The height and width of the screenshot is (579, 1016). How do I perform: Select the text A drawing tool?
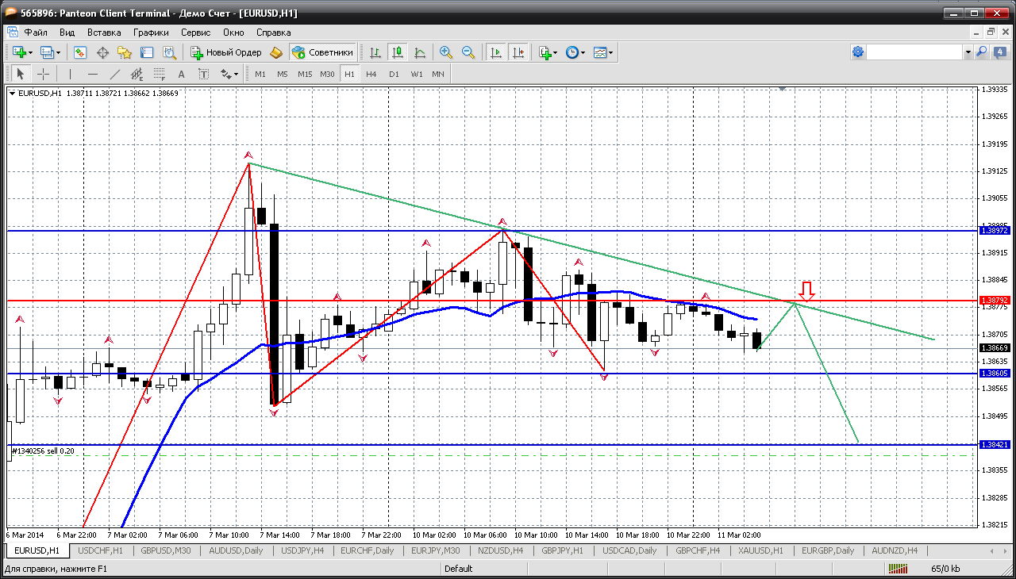(x=181, y=74)
